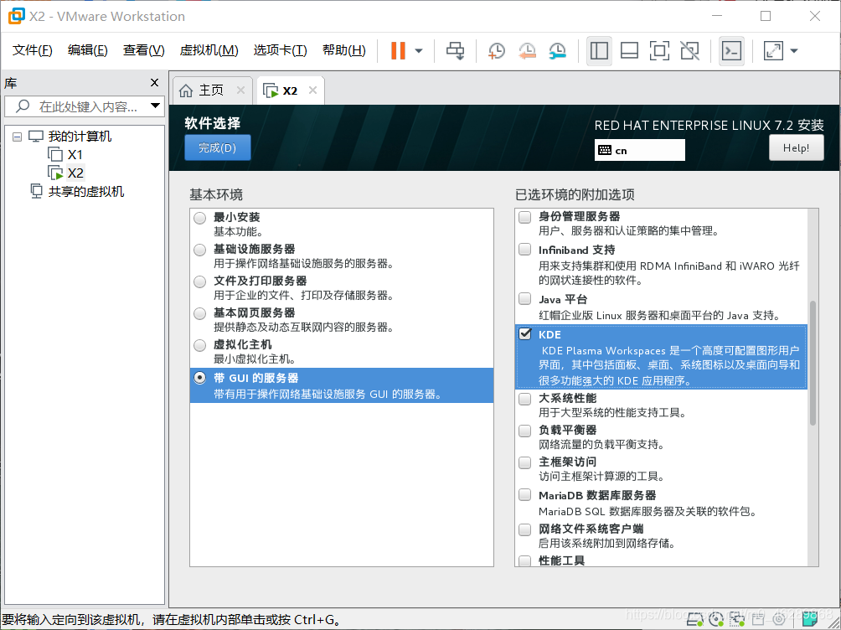Close the X2 tab
The image size is (841, 630).
[312, 90]
